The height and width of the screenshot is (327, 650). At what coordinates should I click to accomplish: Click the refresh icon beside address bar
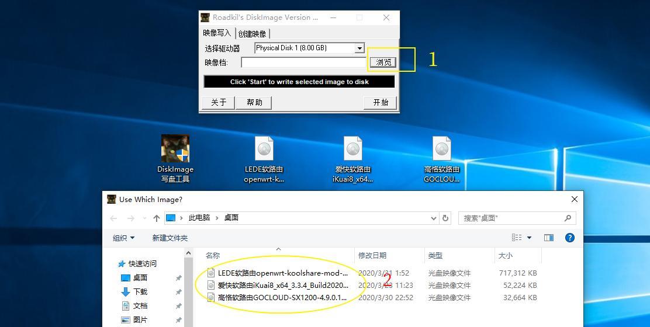point(445,218)
